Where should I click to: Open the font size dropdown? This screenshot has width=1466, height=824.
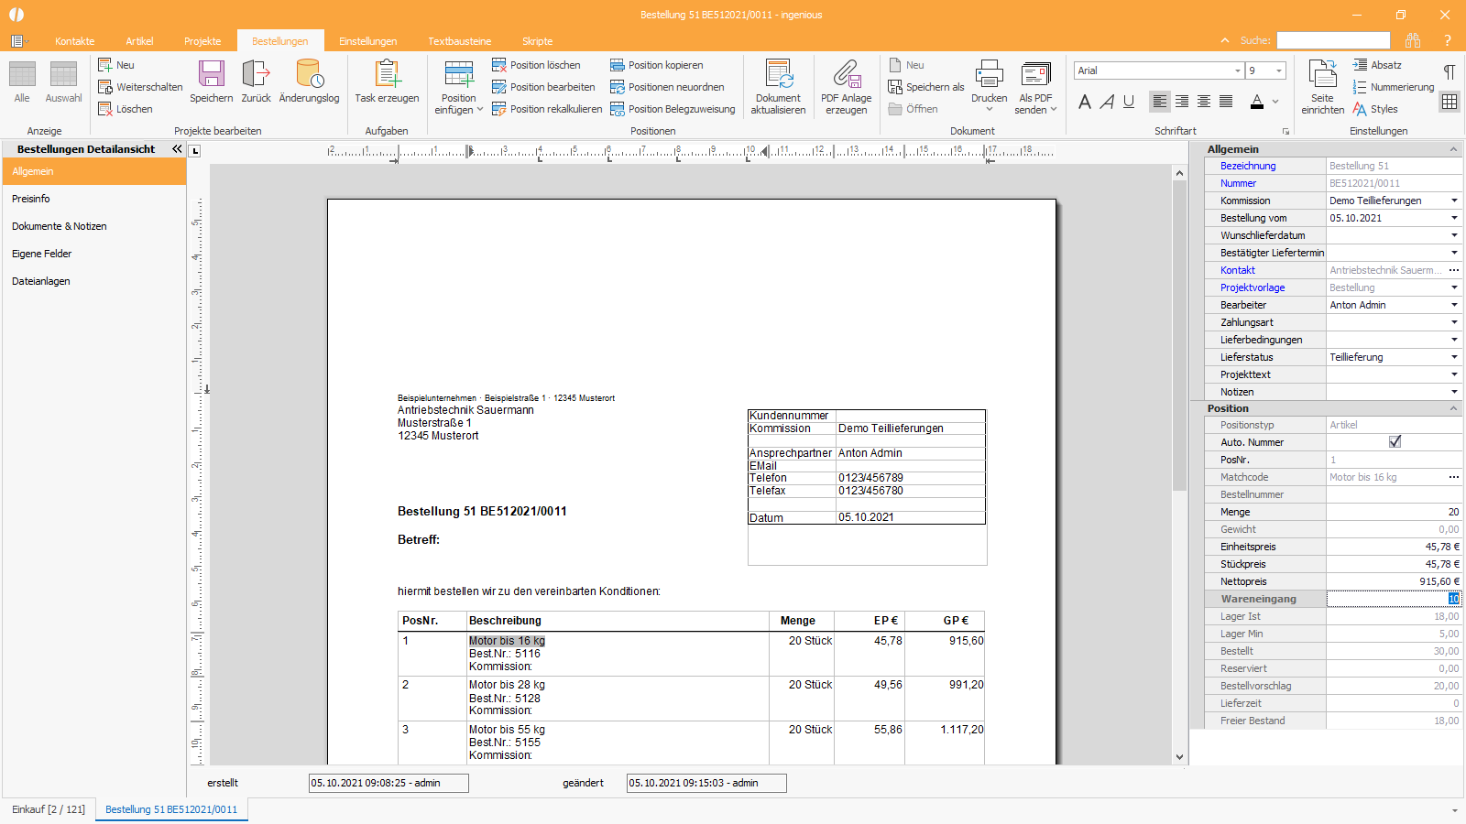pos(1279,70)
